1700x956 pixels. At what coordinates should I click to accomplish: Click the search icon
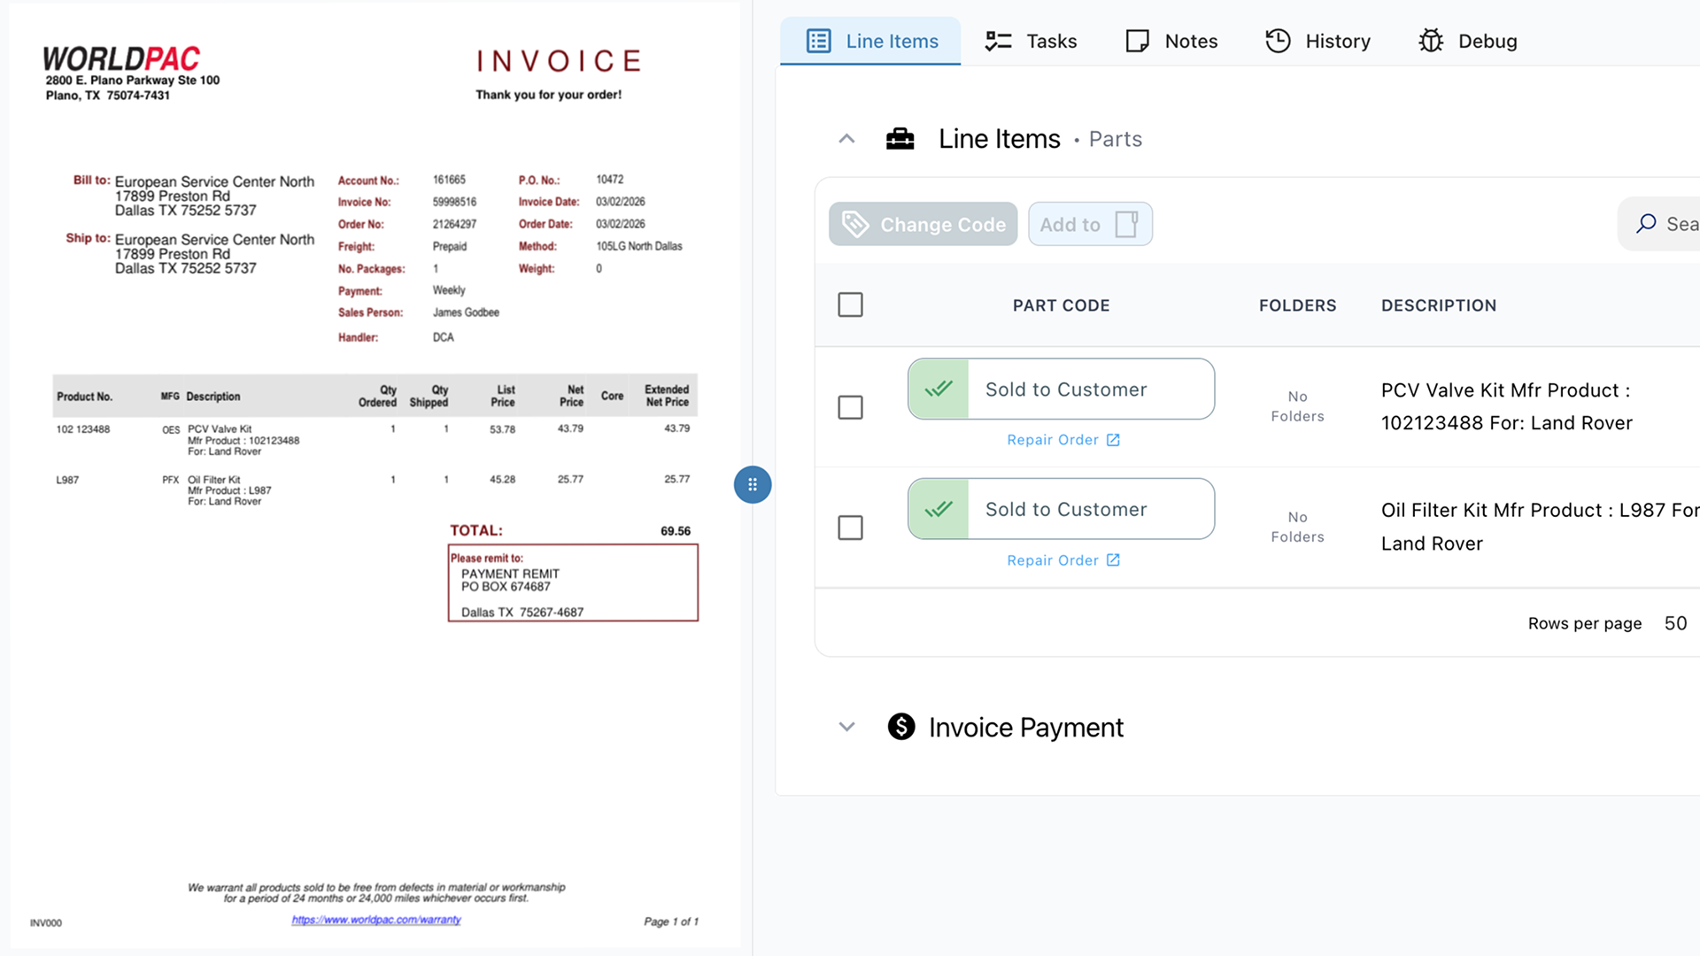[1647, 223]
